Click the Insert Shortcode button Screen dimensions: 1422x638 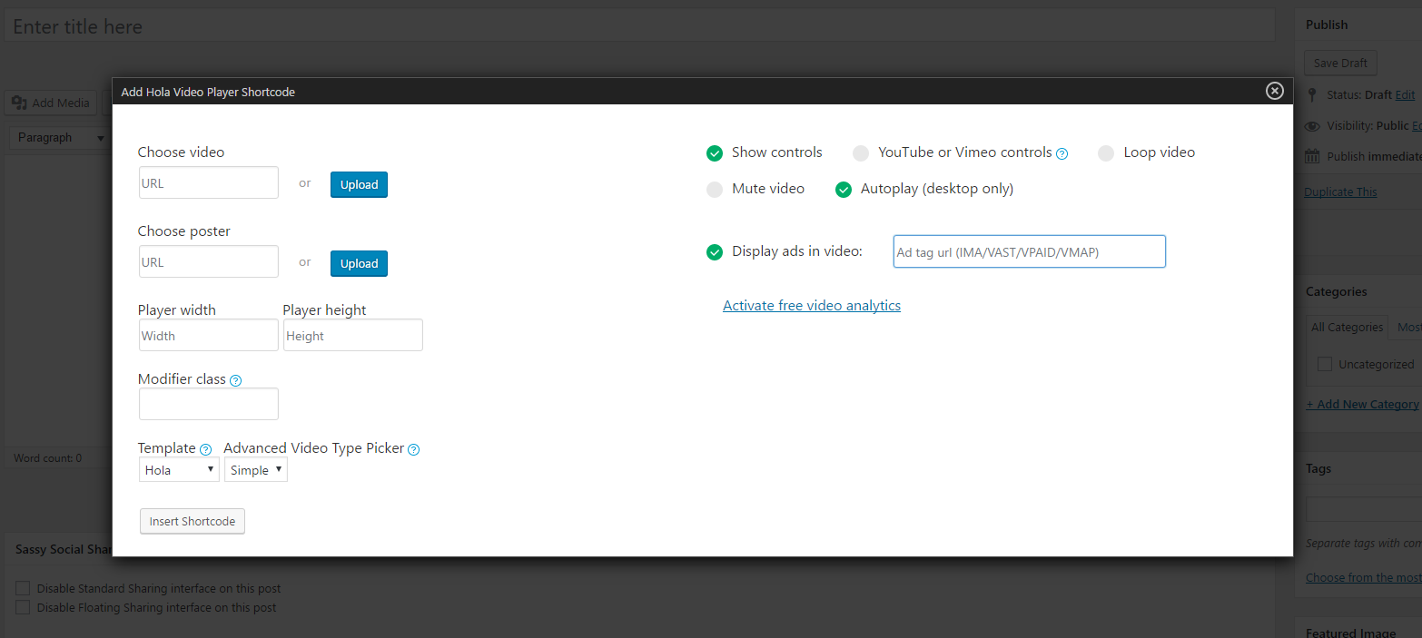(193, 521)
